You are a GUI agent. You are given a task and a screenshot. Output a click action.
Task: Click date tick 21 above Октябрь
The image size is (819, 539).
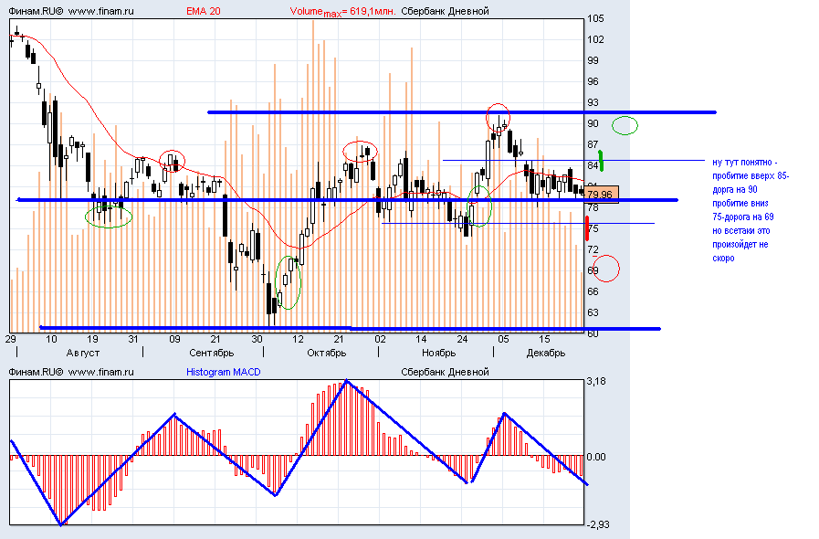(x=339, y=339)
